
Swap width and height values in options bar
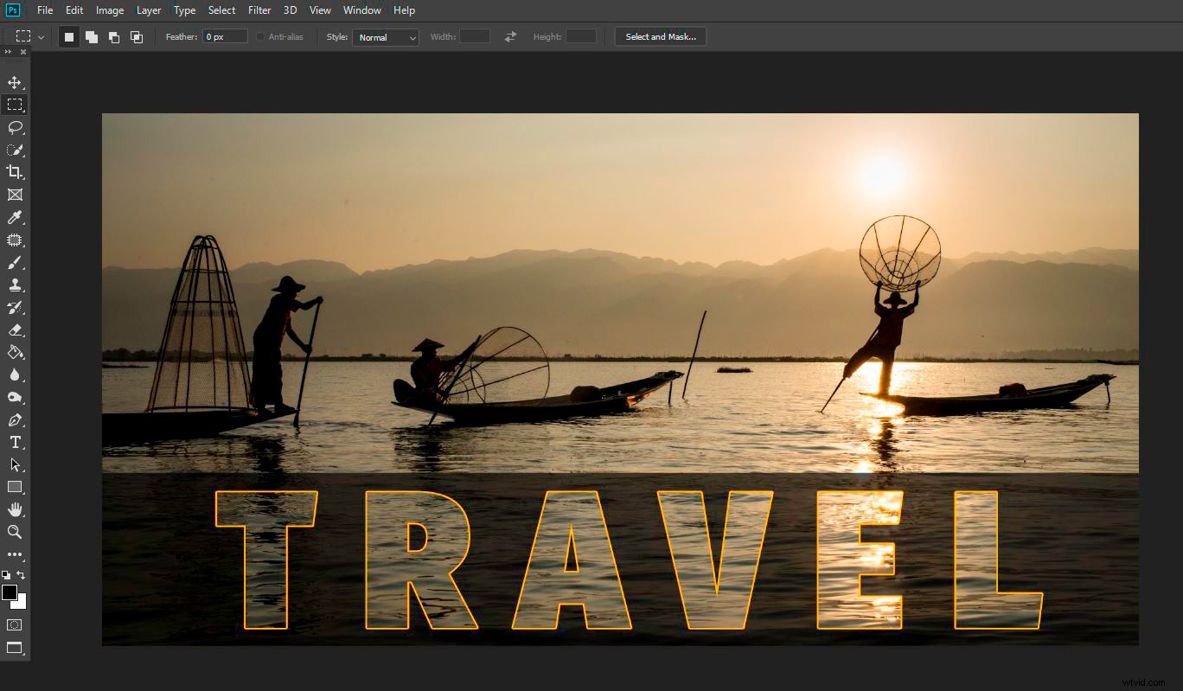pos(509,36)
